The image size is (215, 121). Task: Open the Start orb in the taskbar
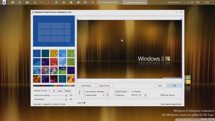4,2
